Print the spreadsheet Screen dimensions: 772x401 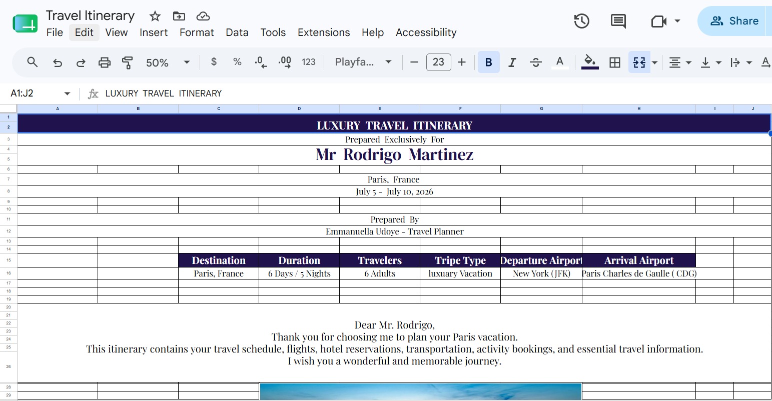(x=104, y=62)
